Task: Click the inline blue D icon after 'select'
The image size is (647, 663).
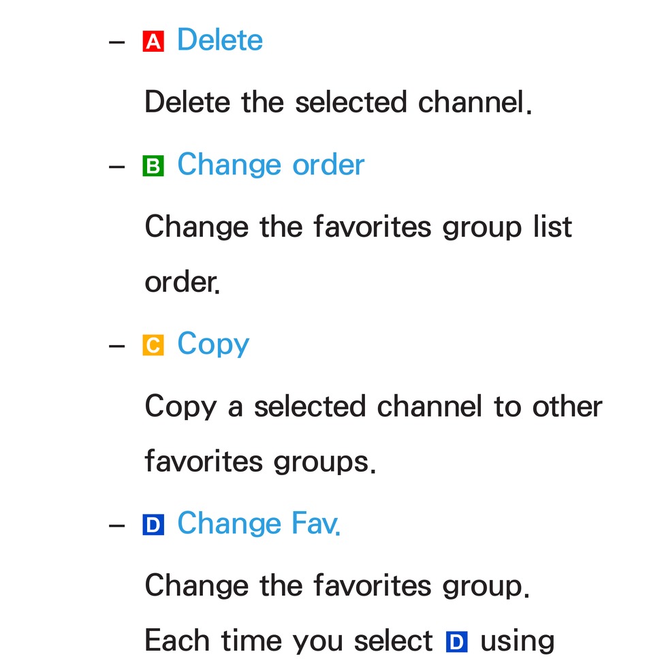Action: 456,643
